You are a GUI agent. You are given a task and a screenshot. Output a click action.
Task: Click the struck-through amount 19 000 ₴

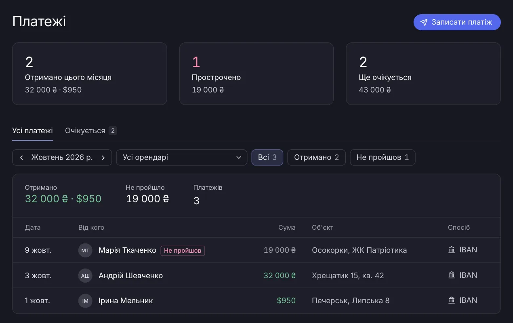280,250
